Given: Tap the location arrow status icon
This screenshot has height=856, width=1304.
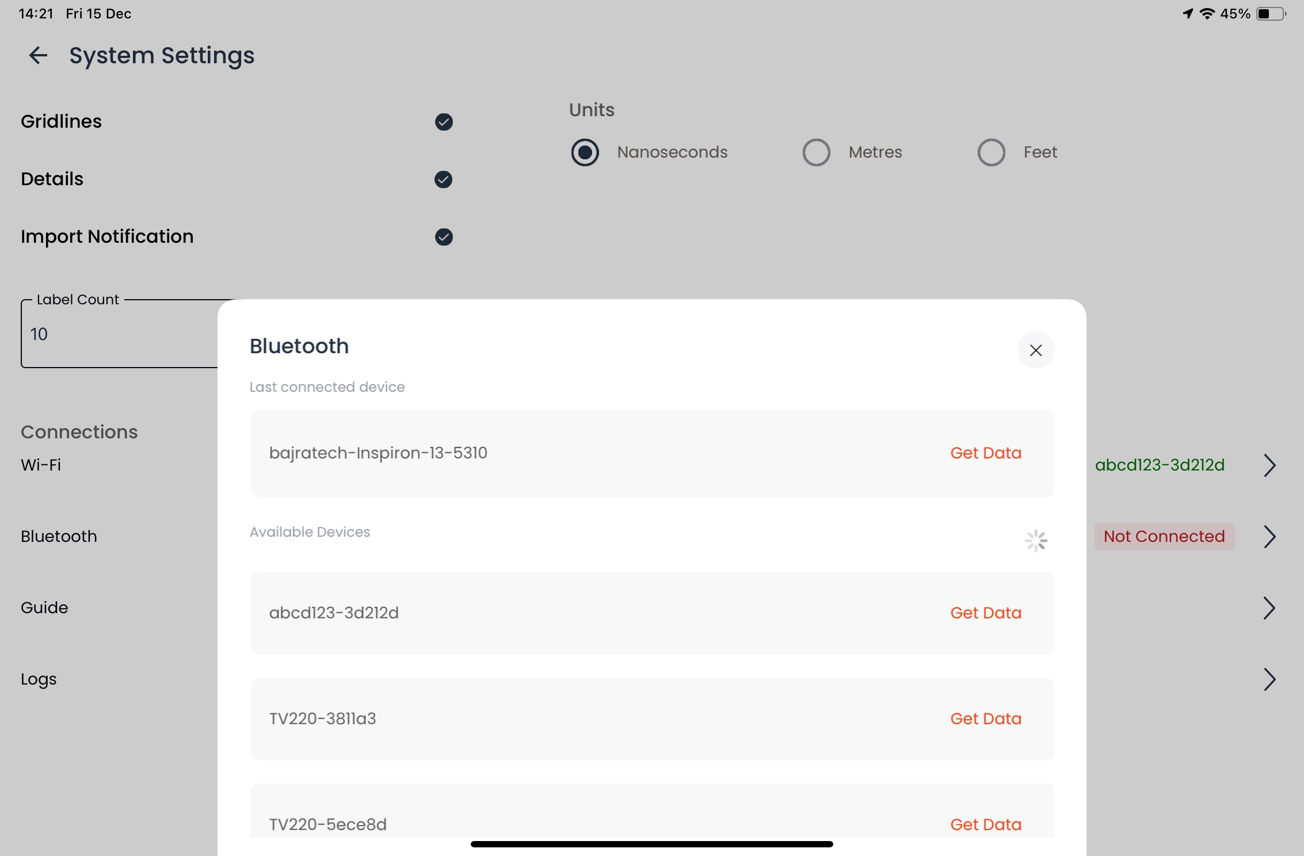Looking at the screenshot, I should pos(1188,14).
